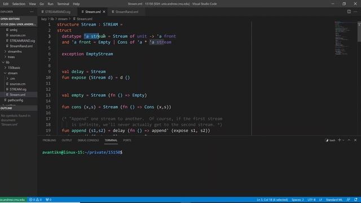Open the pathconfig file

click(15, 100)
